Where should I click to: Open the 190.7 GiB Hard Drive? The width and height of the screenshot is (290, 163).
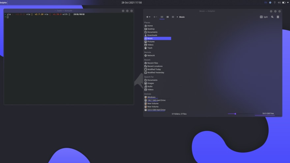[158, 100]
